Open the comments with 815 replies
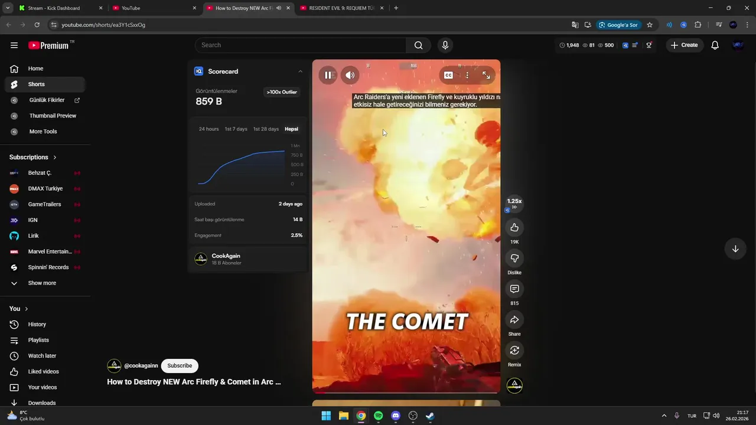The height and width of the screenshot is (425, 756). click(514, 289)
